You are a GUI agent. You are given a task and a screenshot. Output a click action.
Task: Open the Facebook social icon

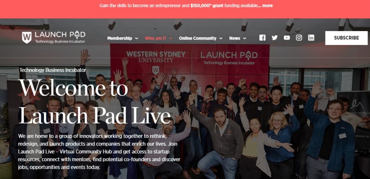pyautogui.click(x=262, y=38)
